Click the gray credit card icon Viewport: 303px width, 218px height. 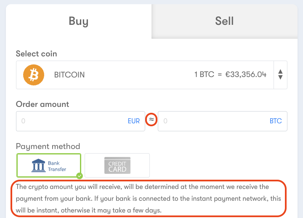(117, 165)
